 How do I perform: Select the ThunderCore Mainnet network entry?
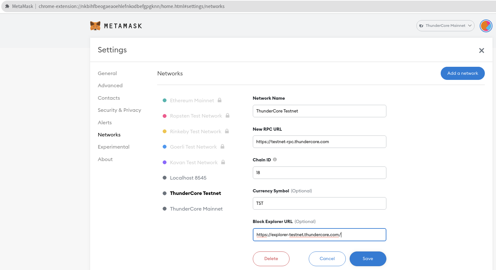coord(196,209)
